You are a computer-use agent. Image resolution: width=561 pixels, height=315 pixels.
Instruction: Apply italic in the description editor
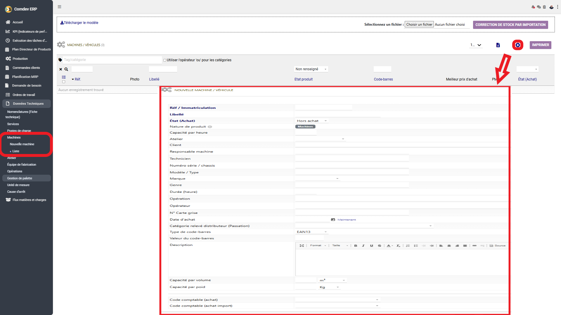[363, 246]
